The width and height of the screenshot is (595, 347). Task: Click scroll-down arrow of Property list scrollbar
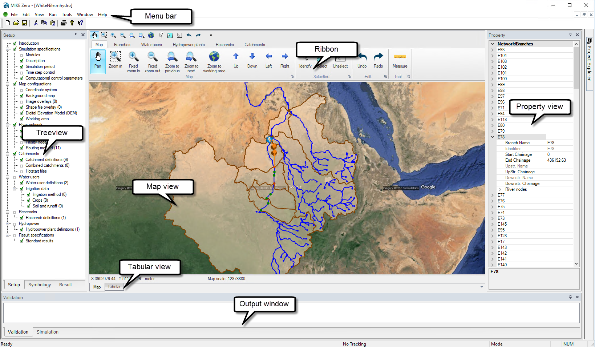(x=576, y=264)
